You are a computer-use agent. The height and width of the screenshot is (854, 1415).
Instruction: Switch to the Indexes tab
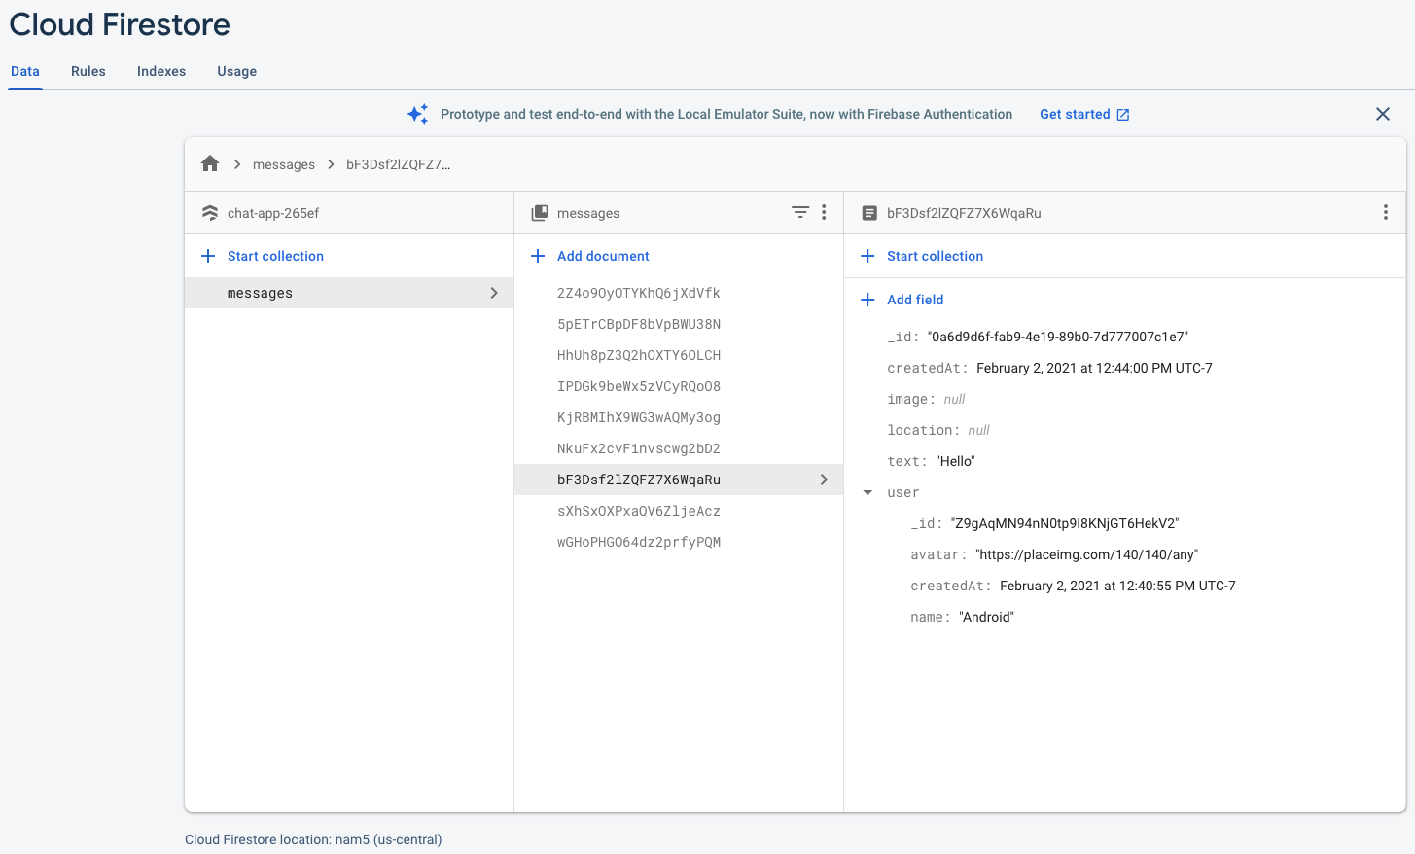click(x=161, y=71)
